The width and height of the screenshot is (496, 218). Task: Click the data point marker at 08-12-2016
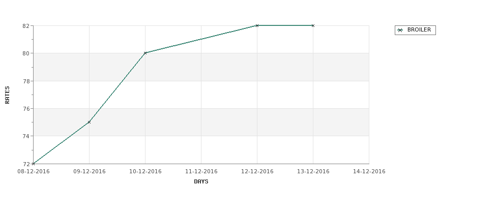click(x=33, y=164)
